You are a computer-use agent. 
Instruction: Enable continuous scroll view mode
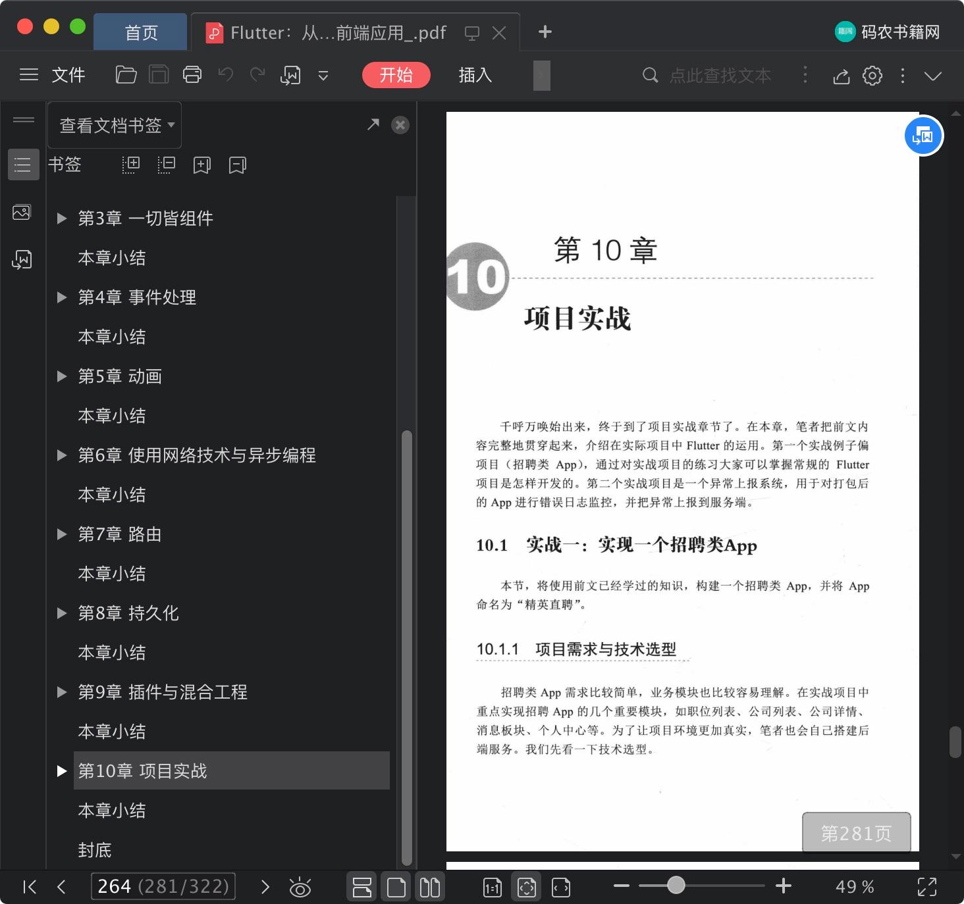coord(362,887)
